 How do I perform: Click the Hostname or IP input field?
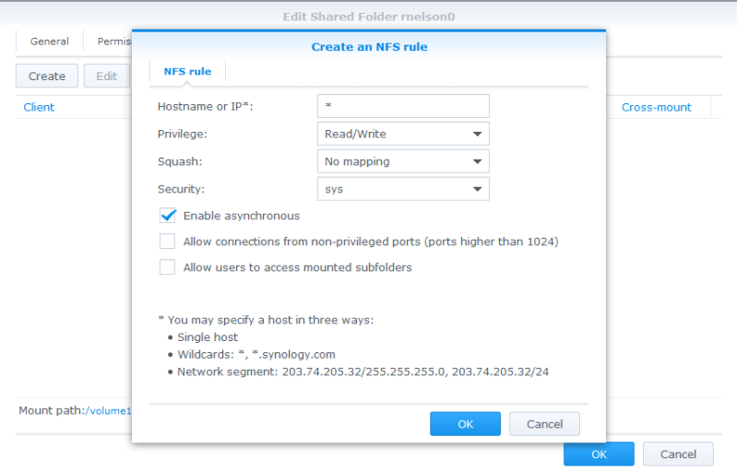click(x=402, y=106)
